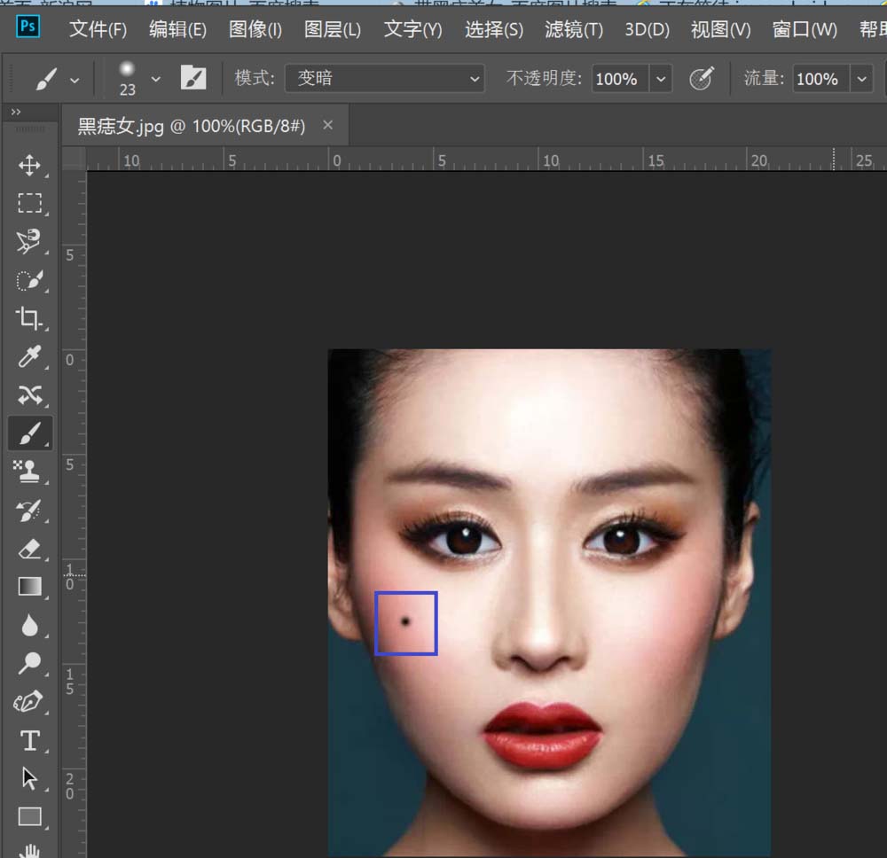The image size is (887, 858).
Task: Select the Gradient tool
Action: coord(31,587)
